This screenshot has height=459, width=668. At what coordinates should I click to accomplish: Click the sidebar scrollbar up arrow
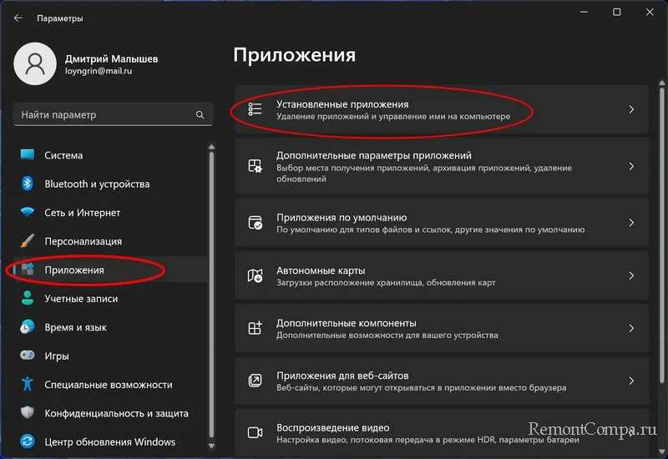[x=211, y=147]
